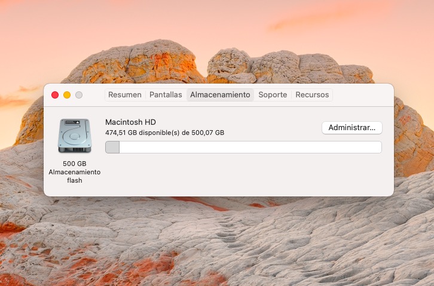
Task: Show the Recursos tab
Action: tap(312, 95)
